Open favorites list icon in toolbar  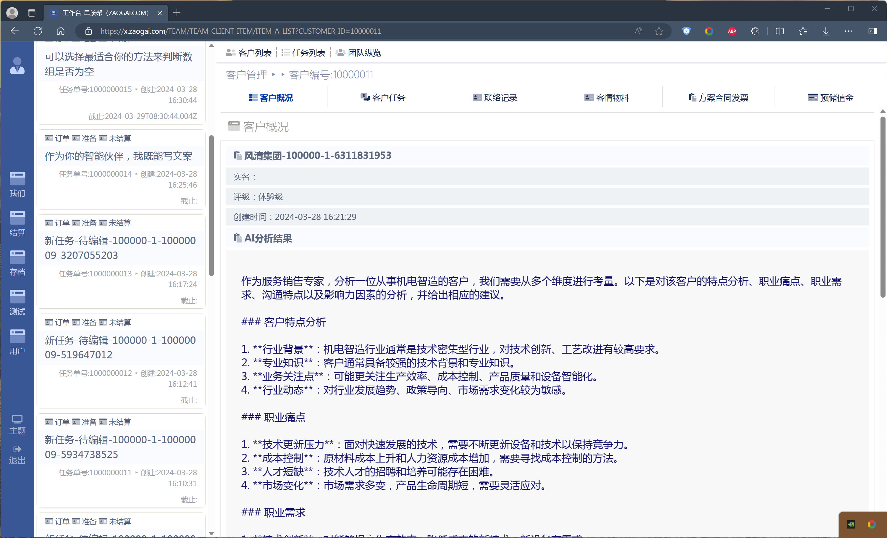[x=803, y=31]
